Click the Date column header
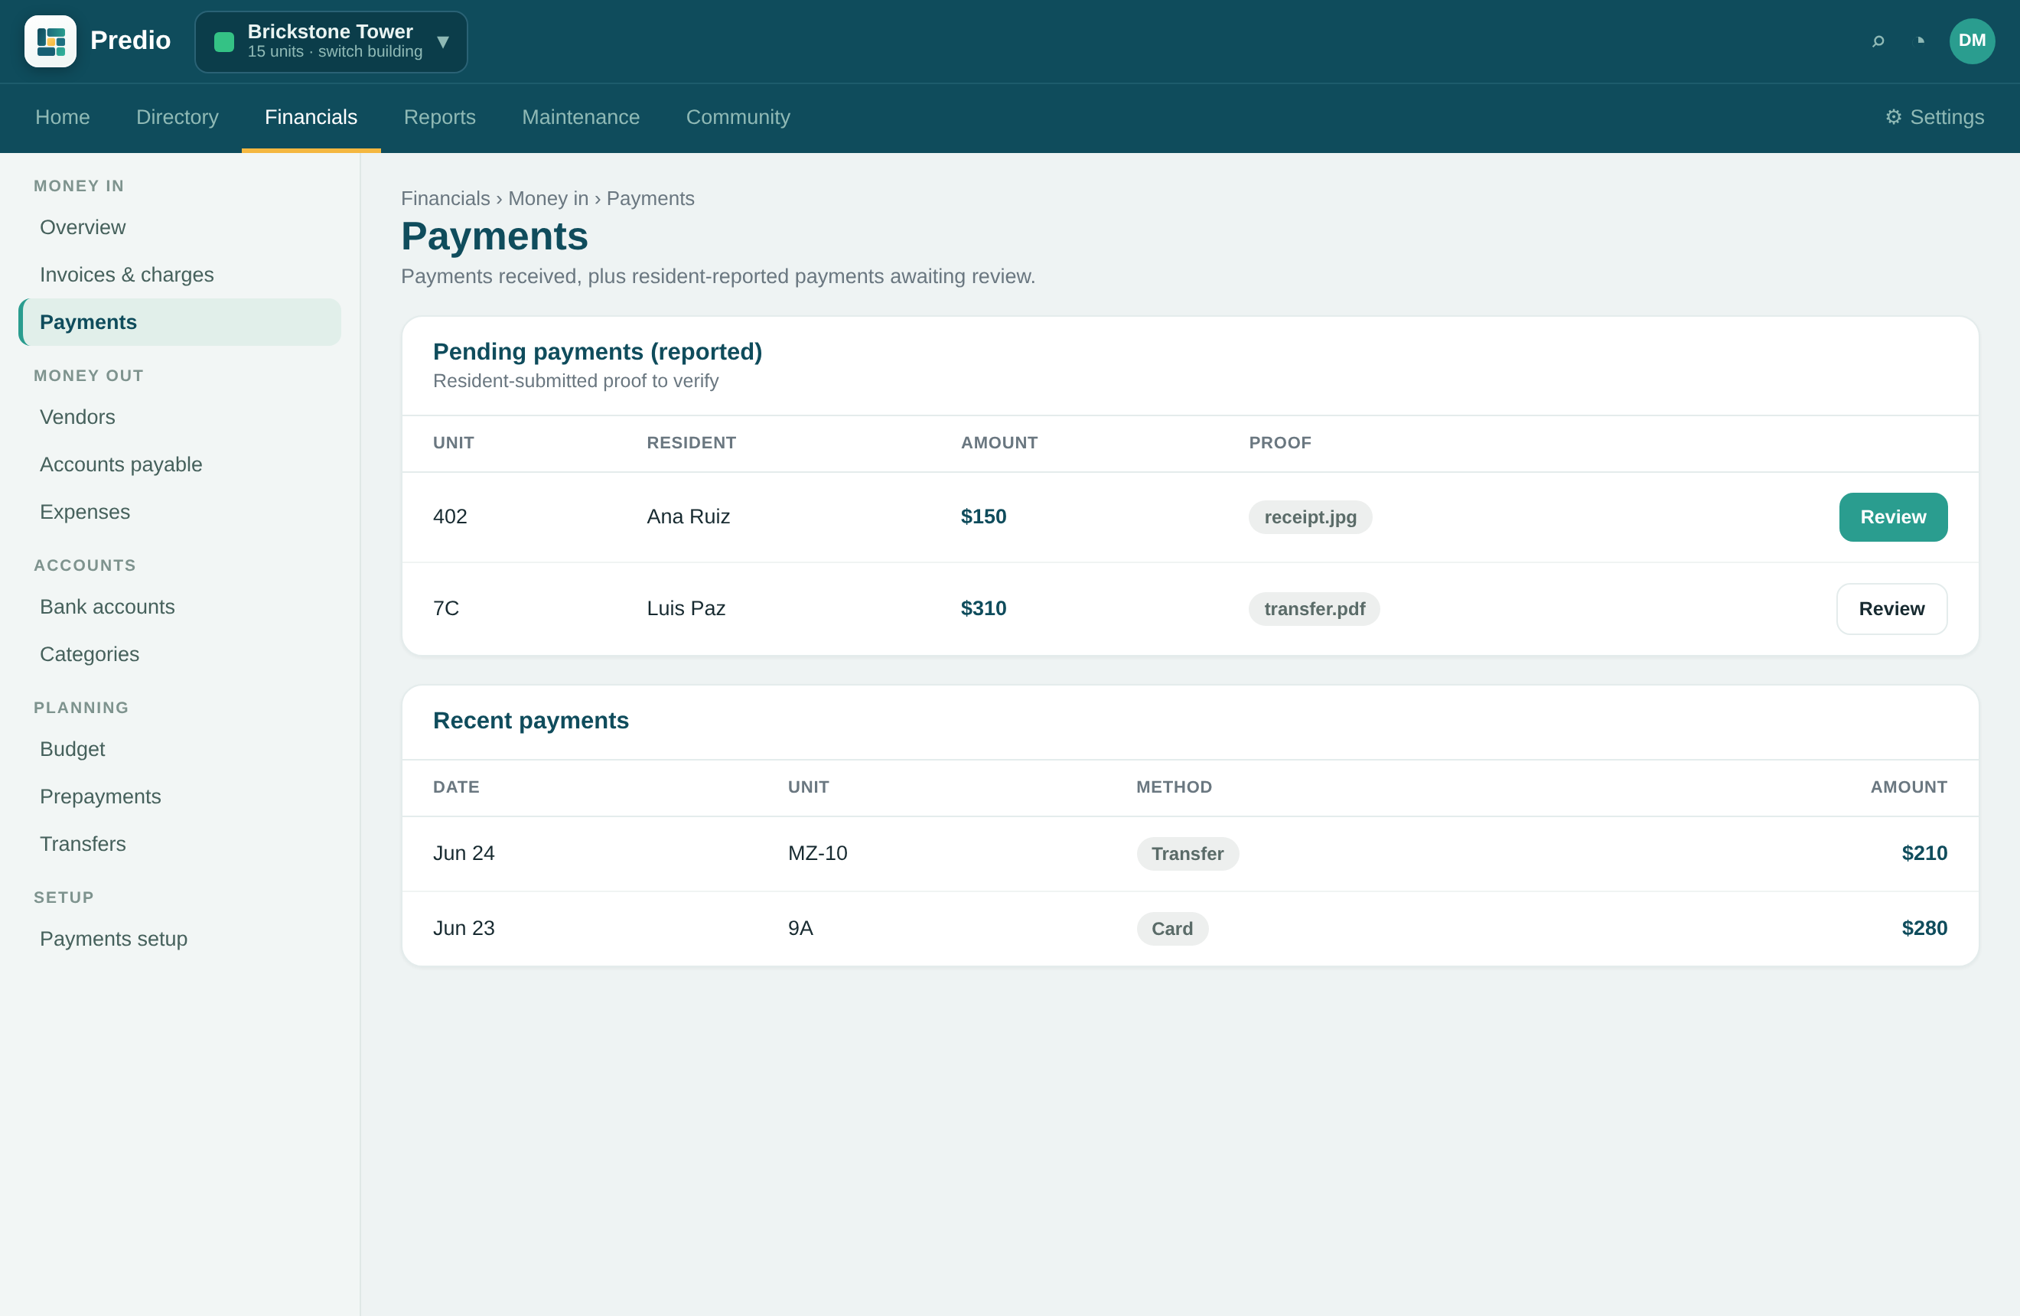Screen dimensions: 2020x1316 [x=456, y=787]
